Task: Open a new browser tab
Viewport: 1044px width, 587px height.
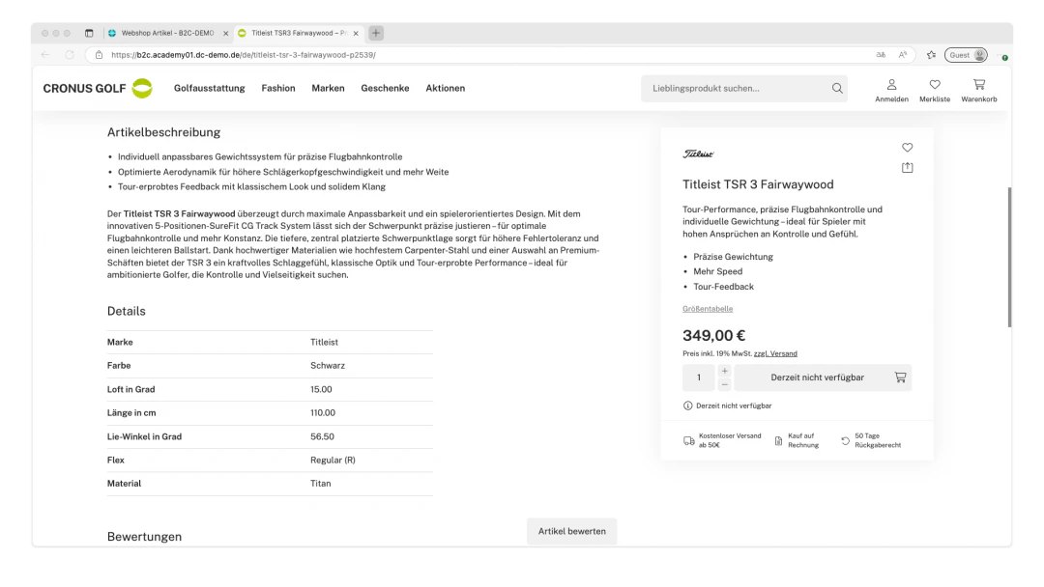Action: (x=376, y=33)
